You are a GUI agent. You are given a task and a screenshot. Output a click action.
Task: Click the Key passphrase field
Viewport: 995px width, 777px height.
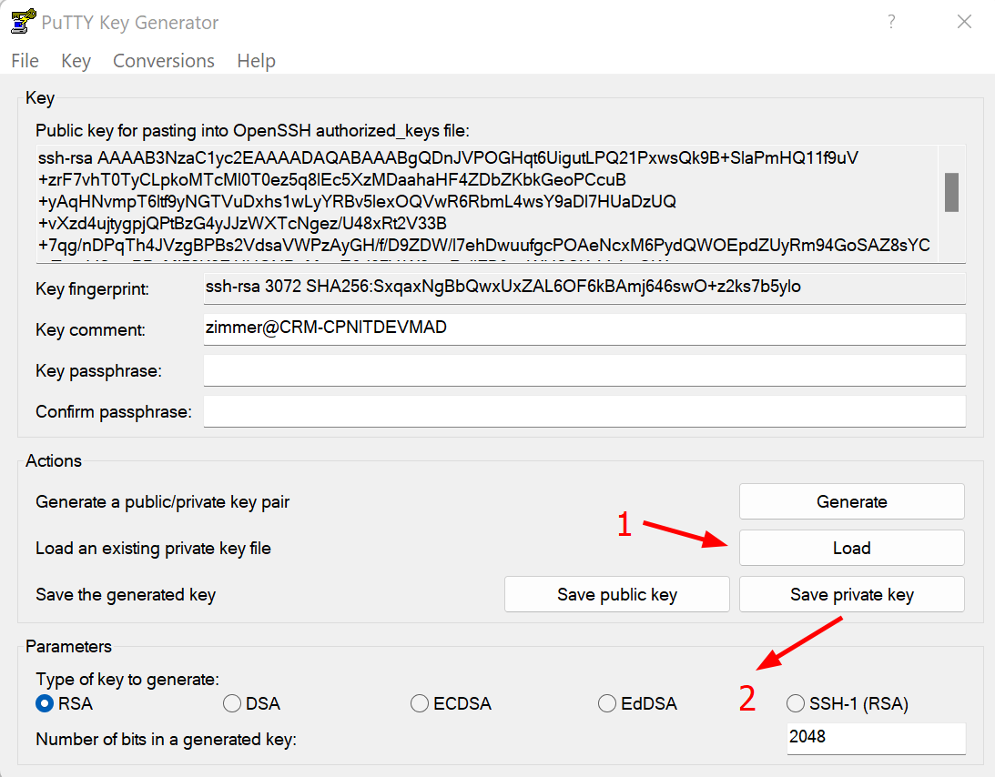(x=584, y=369)
